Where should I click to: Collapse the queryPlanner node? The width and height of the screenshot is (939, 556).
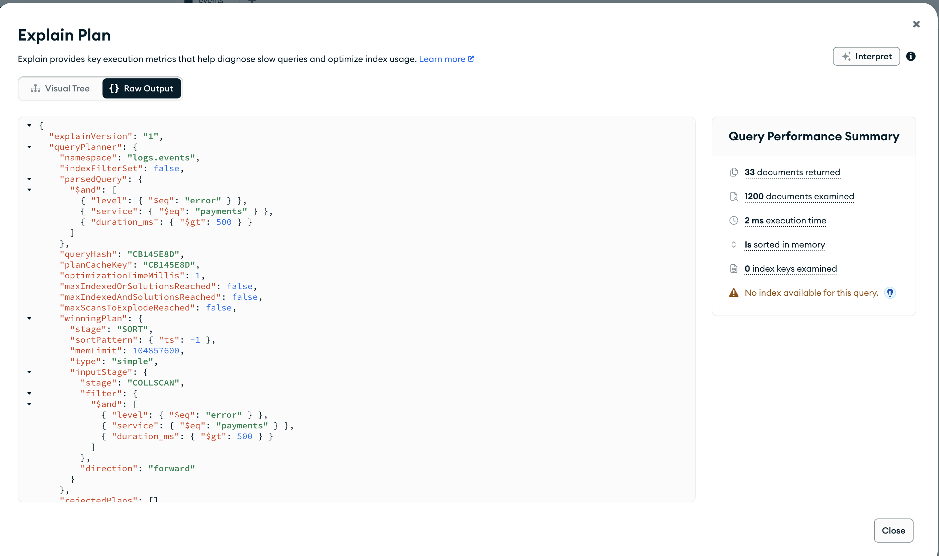pos(29,147)
